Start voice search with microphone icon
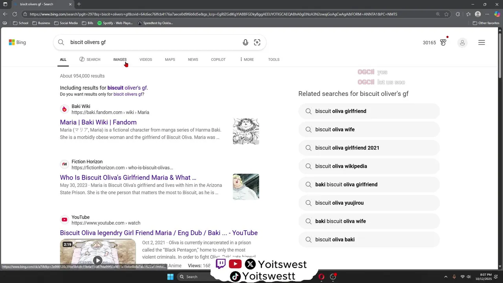The image size is (503, 283). 245,42
